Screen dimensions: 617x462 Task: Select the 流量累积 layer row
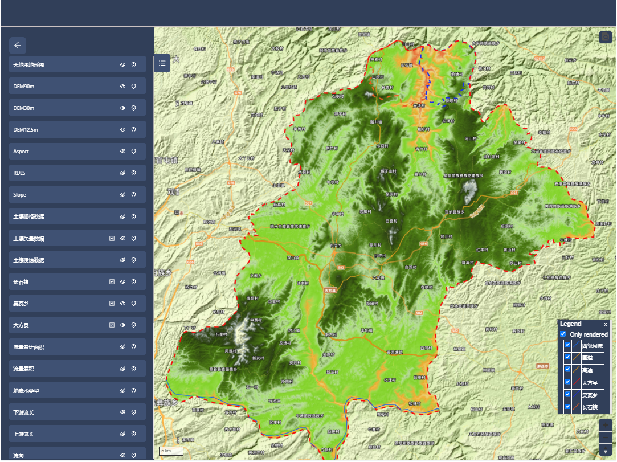(x=63, y=369)
